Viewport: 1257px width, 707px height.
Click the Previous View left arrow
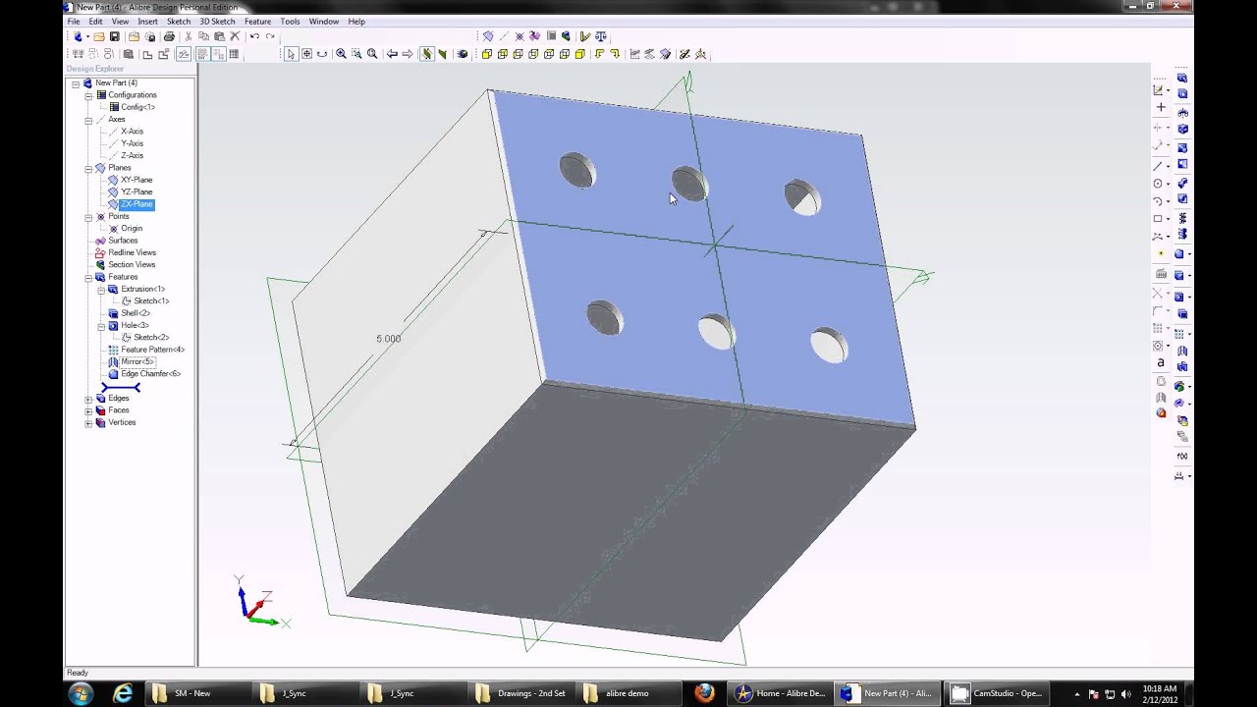(x=392, y=54)
